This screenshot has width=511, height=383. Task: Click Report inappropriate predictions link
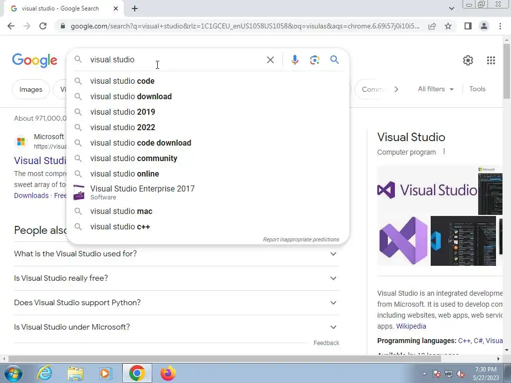click(x=301, y=239)
